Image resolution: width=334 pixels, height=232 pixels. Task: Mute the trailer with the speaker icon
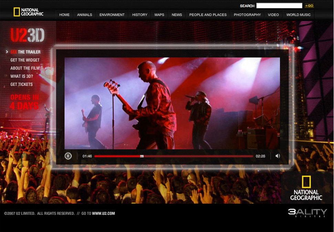(278, 156)
